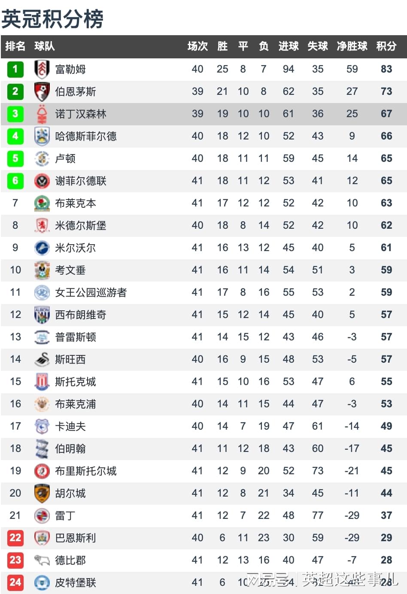The height and width of the screenshot is (594, 407).
Task: Select the highlighted 诺丁汉森林 table row
Action: click(x=203, y=114)
